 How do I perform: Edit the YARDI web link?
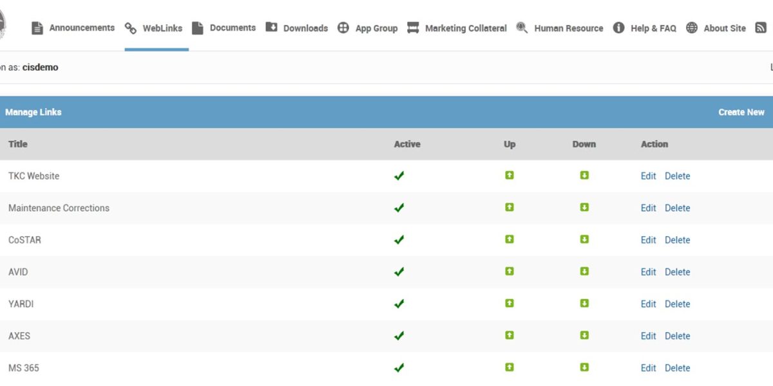[x=648, y=303]
